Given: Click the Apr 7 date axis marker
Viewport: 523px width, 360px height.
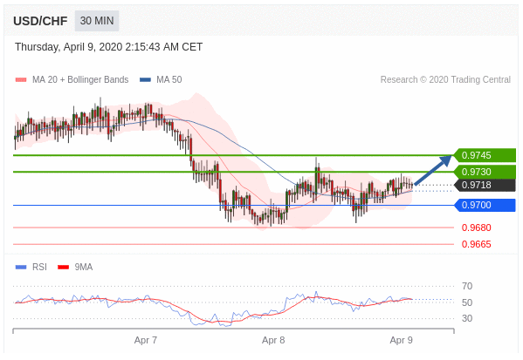Looking at the screenshot, I should [146, 340].
